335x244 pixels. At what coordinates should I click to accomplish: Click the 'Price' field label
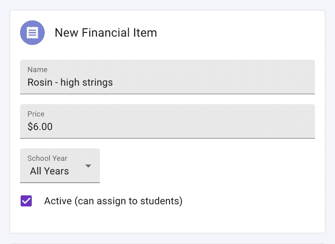click(x=36, y=114)
